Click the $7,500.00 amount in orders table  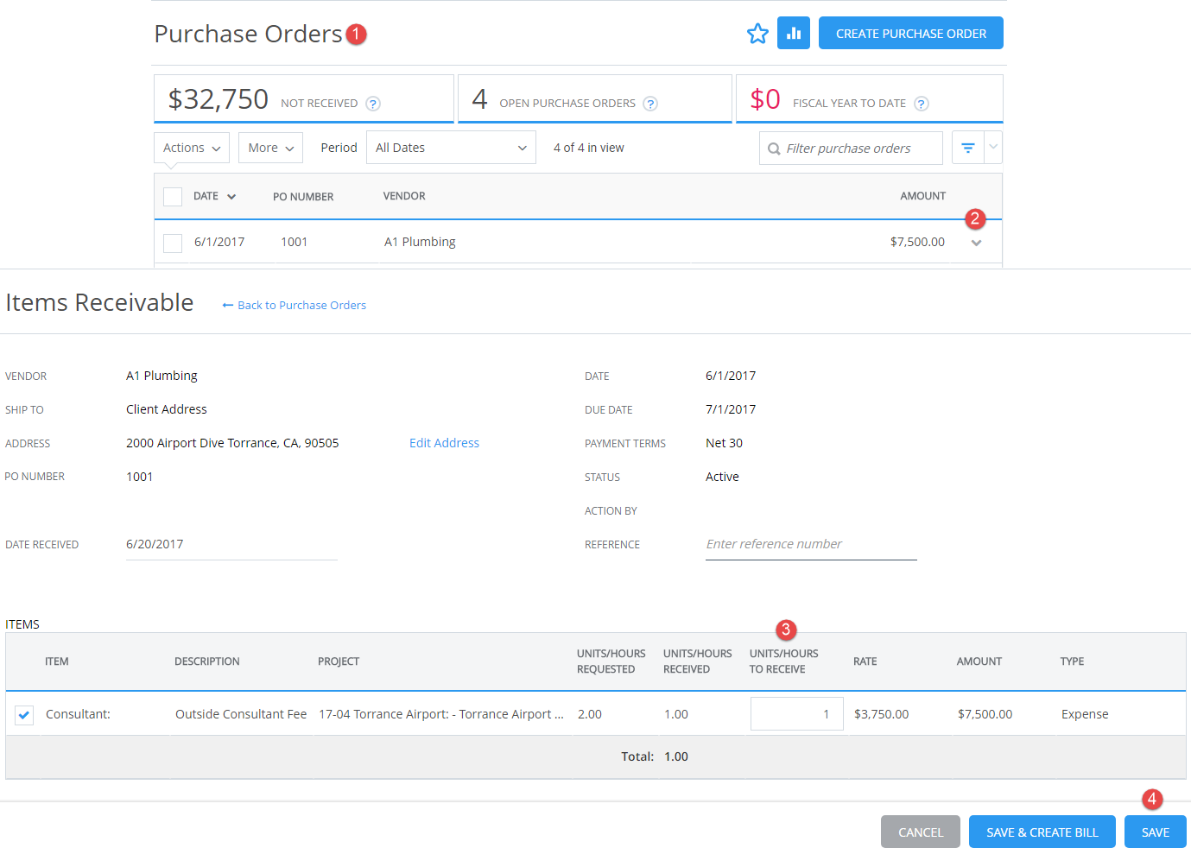(x=917, y=242)
